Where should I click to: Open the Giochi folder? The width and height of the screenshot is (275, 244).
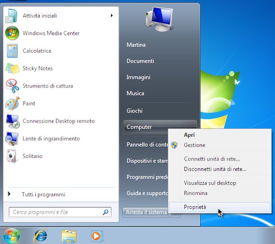pos(134,111)
